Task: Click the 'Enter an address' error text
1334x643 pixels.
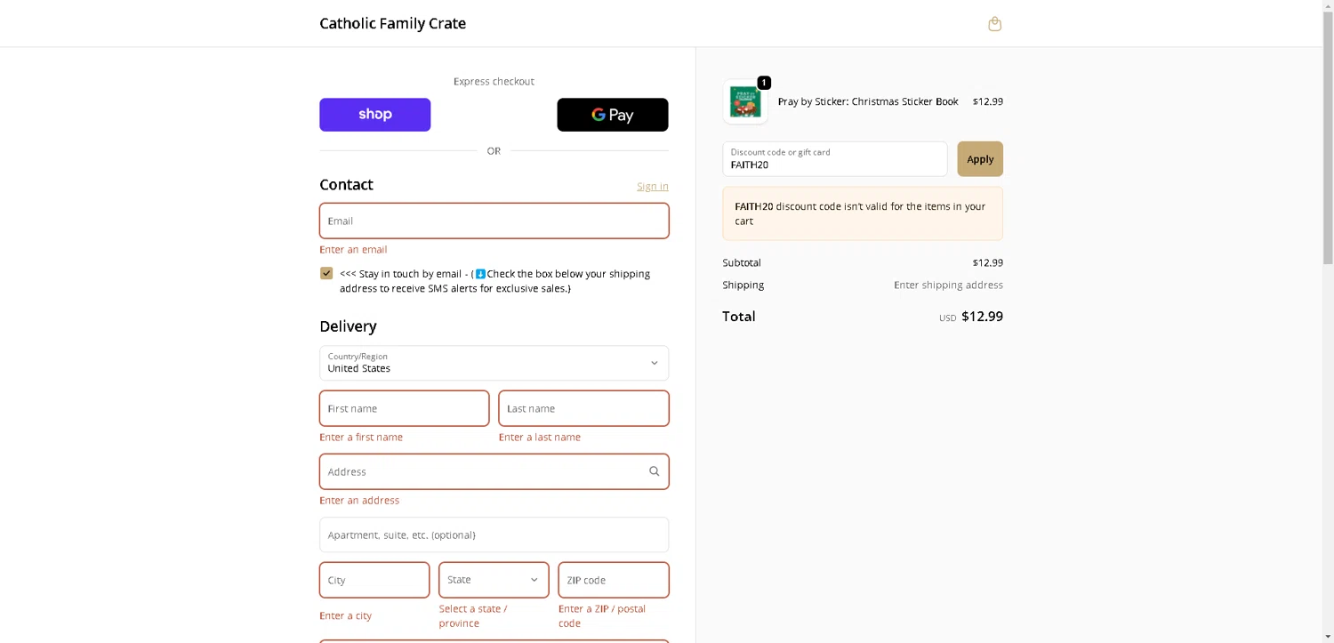Action: pyautogui.click(x=359, y=501)
